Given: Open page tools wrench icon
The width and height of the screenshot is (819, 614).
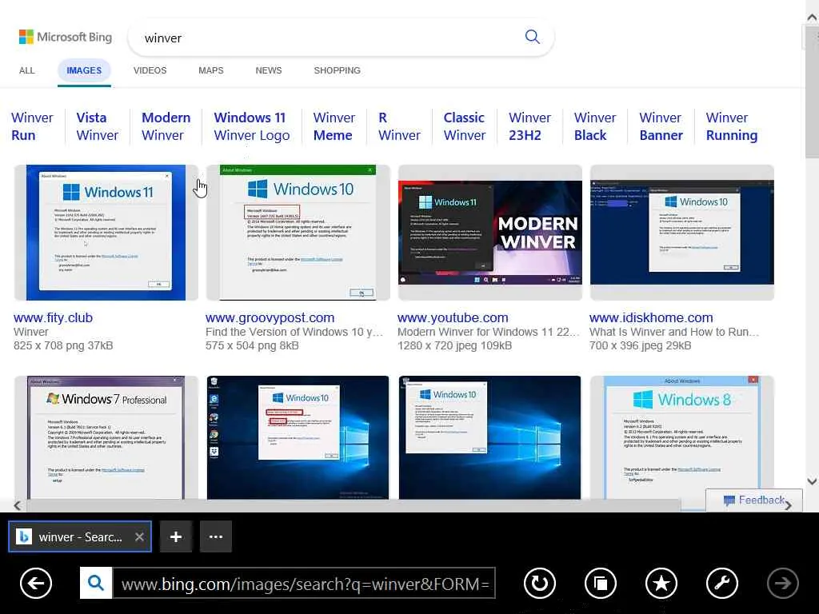Looking at the screenshot, I should [x=722, y=583].
